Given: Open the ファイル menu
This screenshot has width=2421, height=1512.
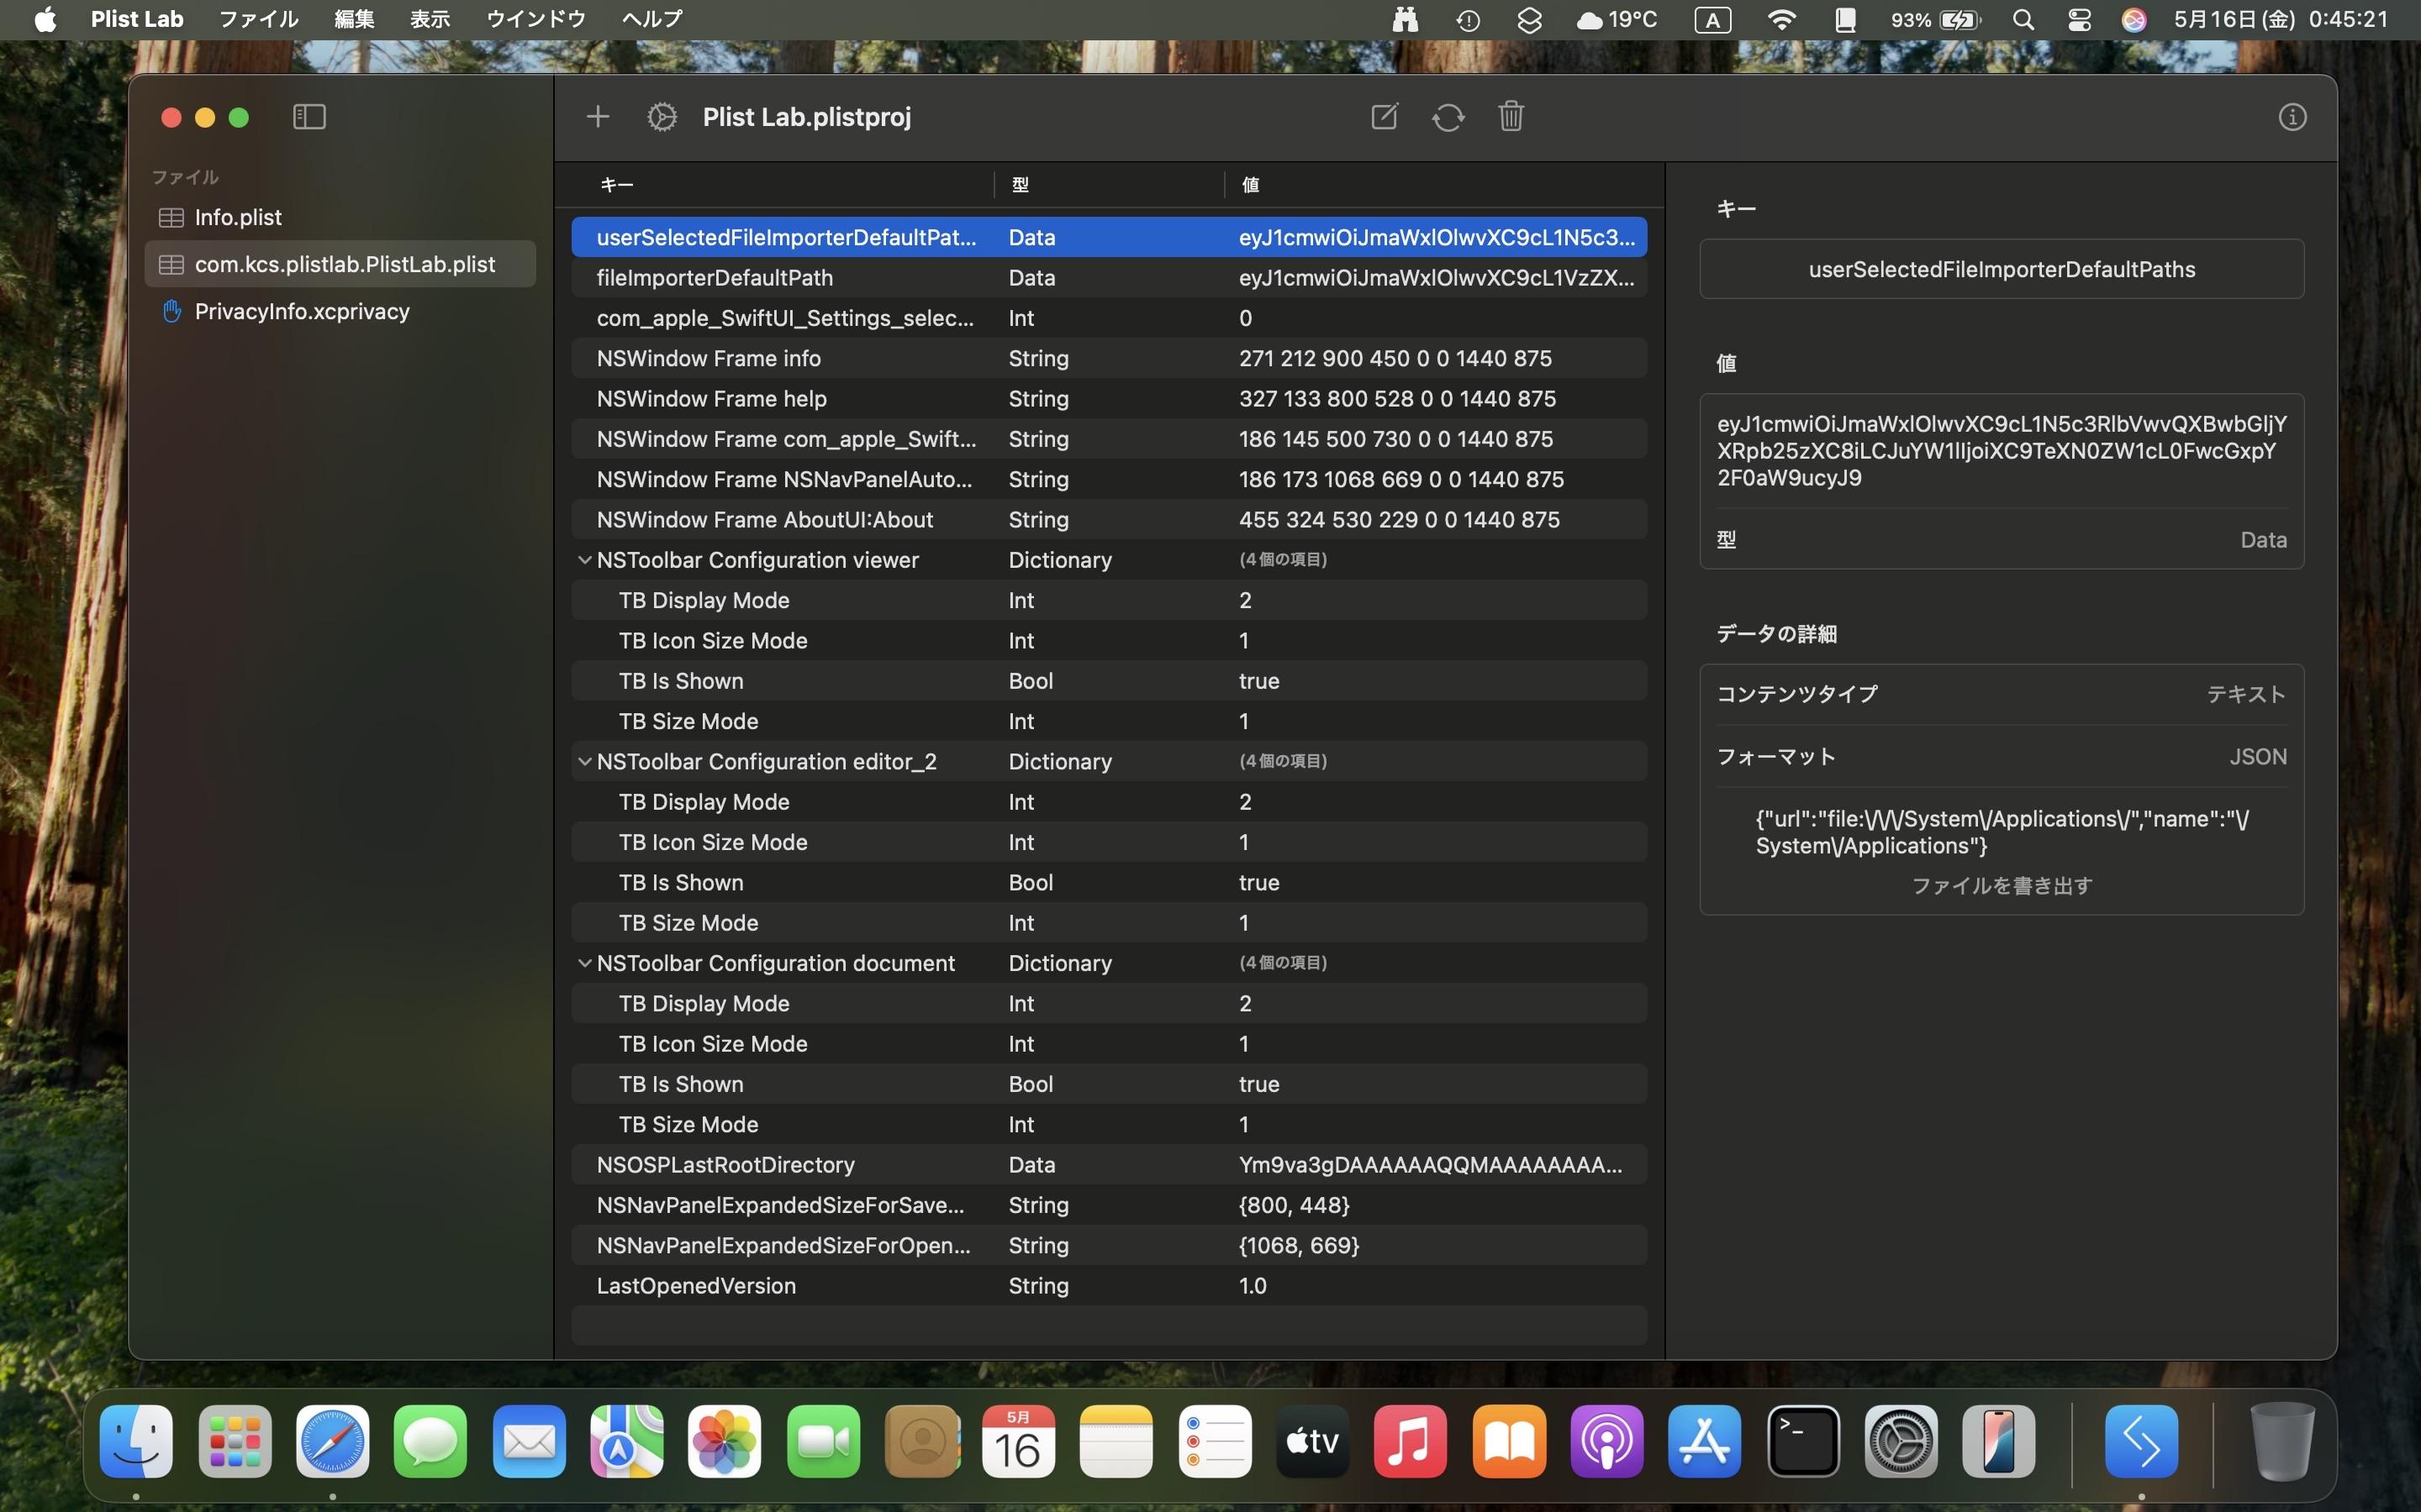Looking at the screenshot, I should point(258,19).
